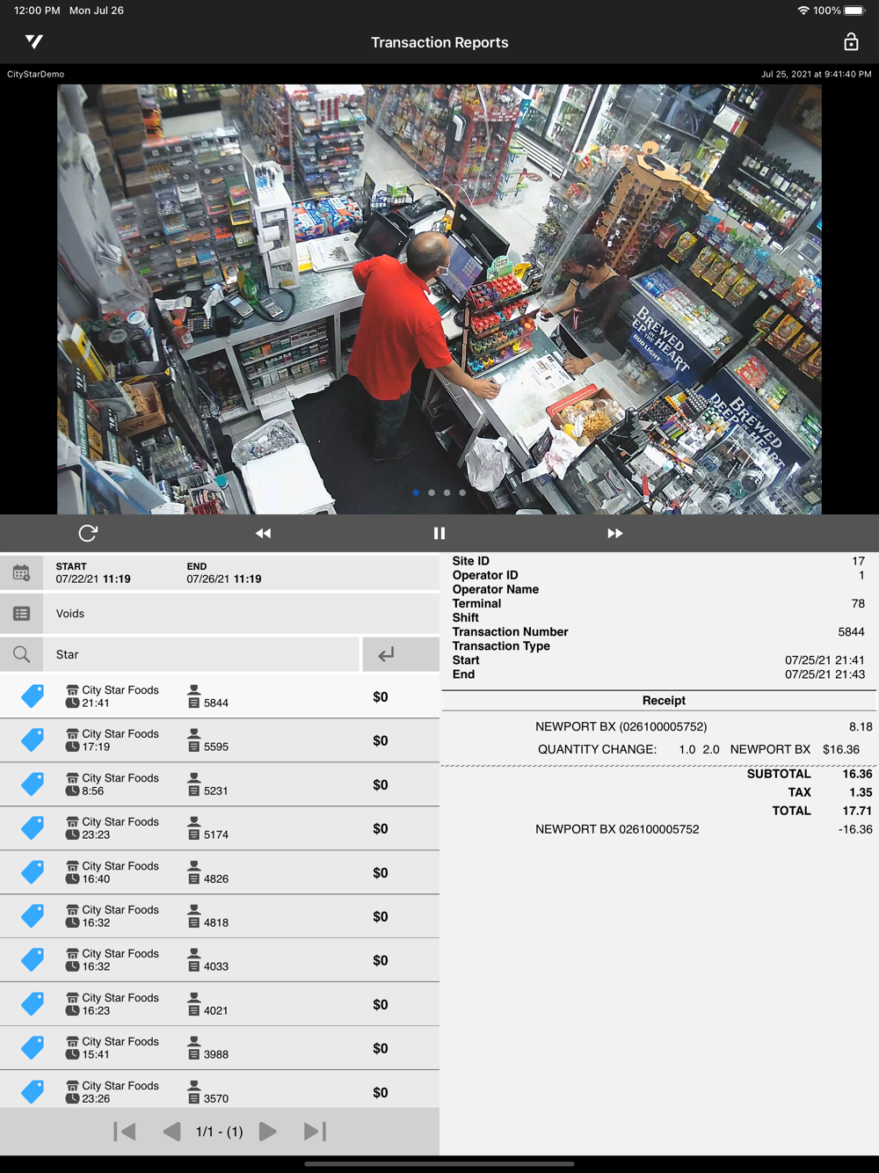Image resolution: width=879 pixels, height=1173 pixels.
Task: Select the blue tag of transaction 5595
Action: [33, 740]
